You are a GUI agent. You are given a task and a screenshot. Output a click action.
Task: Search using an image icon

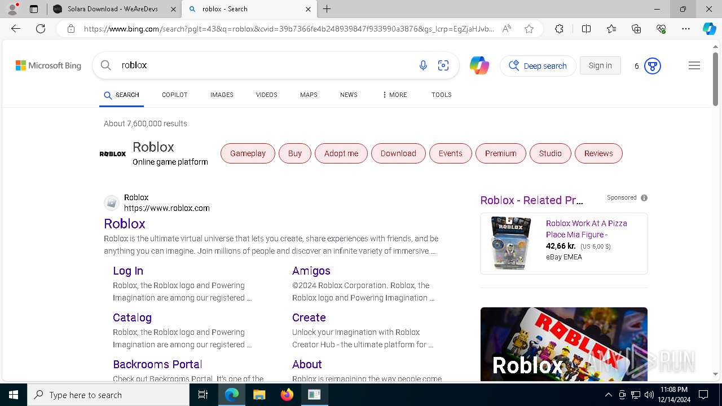click(x=443, y=66)
